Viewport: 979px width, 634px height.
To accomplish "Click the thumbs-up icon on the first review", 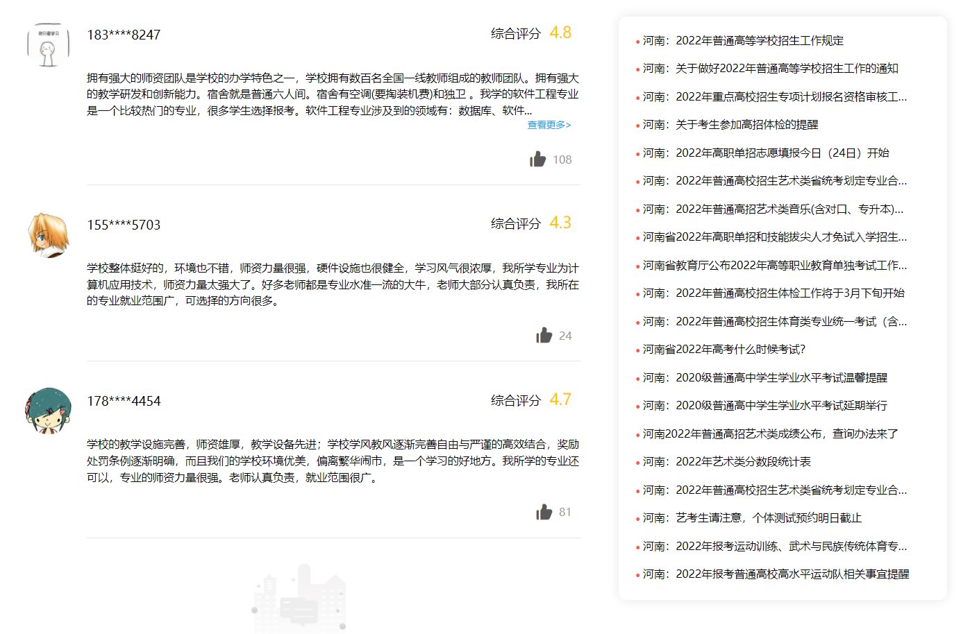I will (539, 159).
